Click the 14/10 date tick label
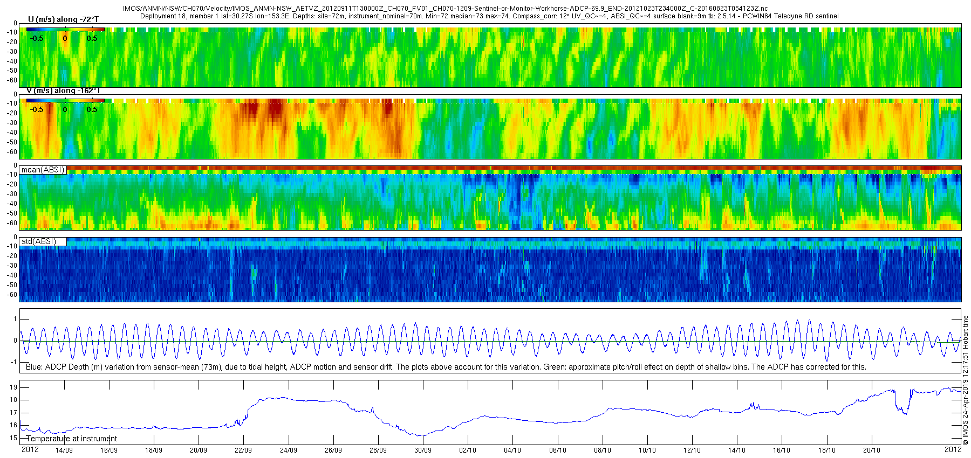The image size is (971, 458). pos(737,450)
